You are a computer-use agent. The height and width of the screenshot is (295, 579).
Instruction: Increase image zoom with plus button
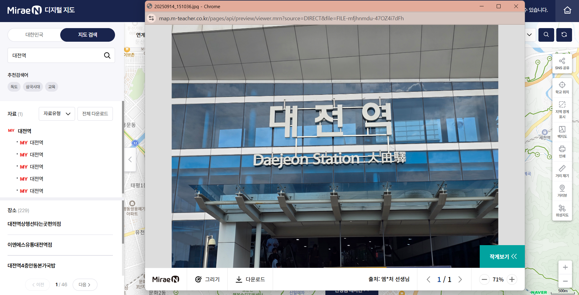tap(512, 279)
